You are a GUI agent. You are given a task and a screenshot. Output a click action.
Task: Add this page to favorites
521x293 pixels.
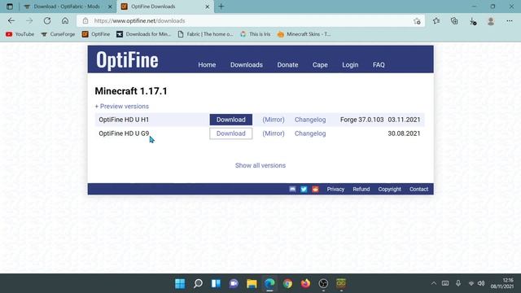point(417,21)
